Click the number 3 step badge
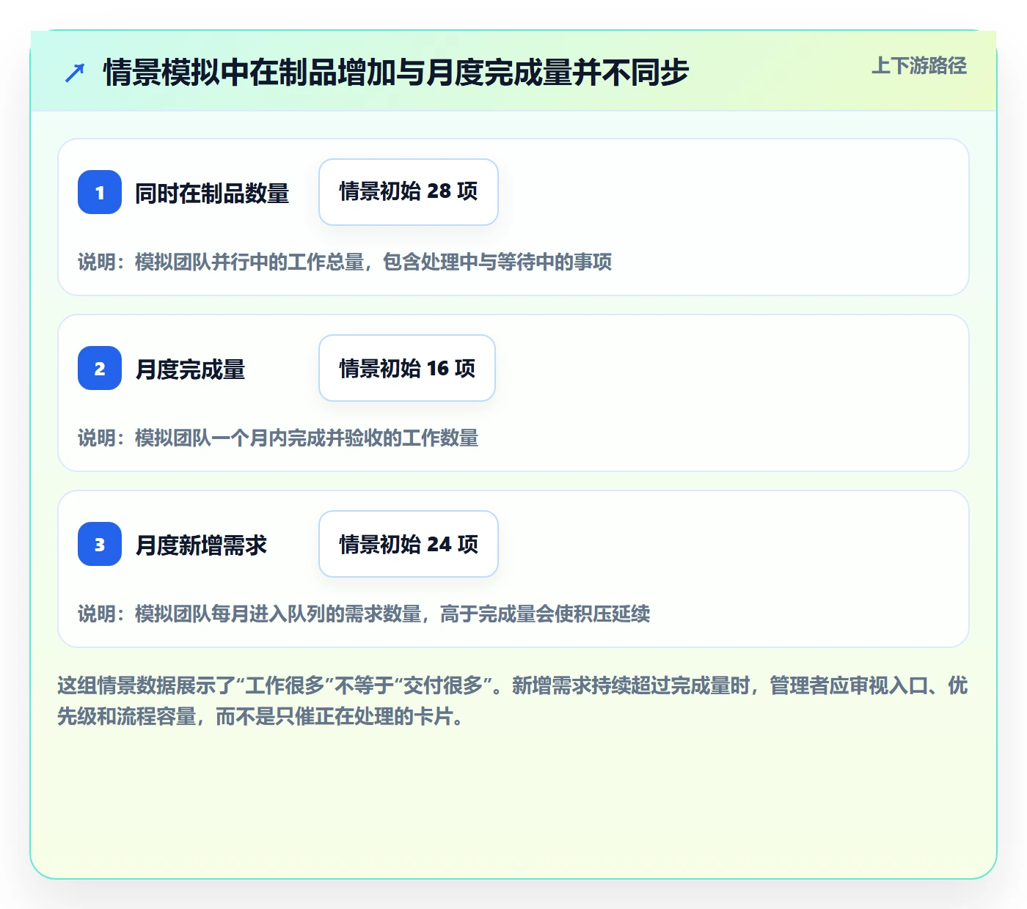1027x909 pixels. (x=100, y=544)
